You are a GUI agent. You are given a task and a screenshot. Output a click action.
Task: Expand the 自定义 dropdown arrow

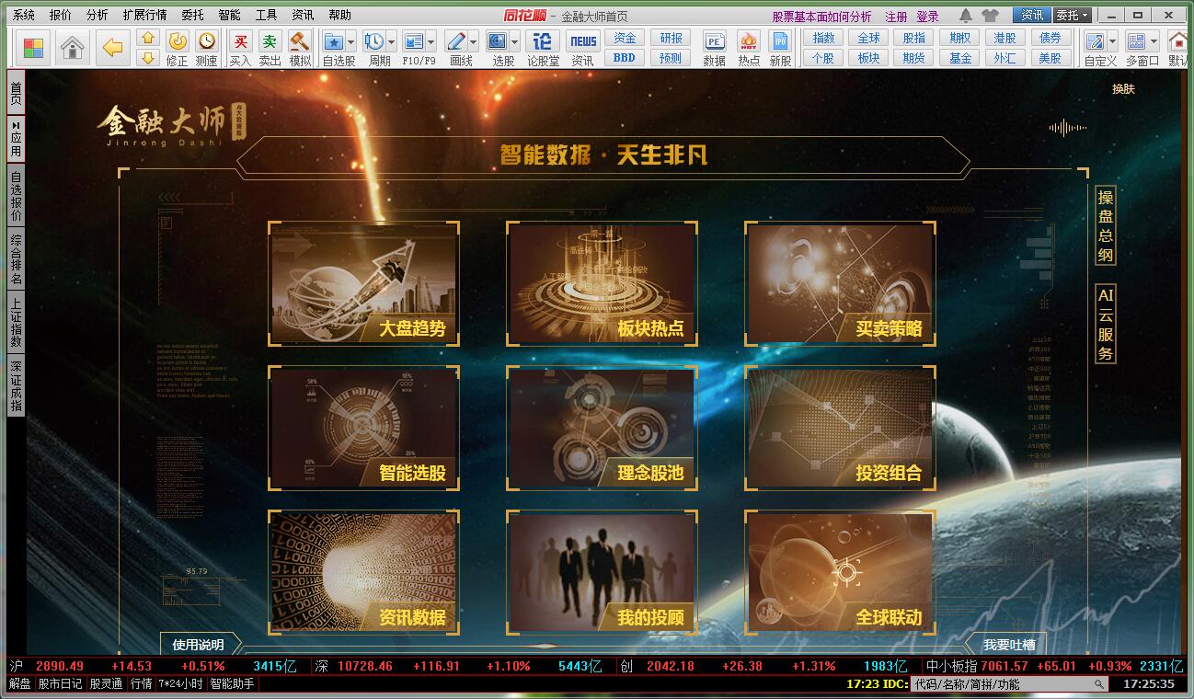coord(1112,42)
